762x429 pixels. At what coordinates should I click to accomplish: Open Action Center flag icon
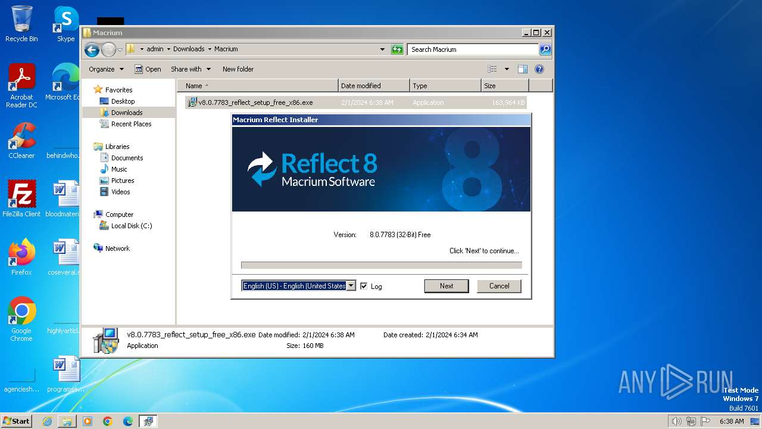pos(706,421)
